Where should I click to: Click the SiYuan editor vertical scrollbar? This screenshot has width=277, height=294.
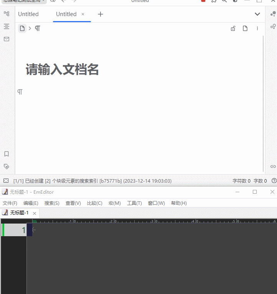pyautogui.click(x=263, y=103)
